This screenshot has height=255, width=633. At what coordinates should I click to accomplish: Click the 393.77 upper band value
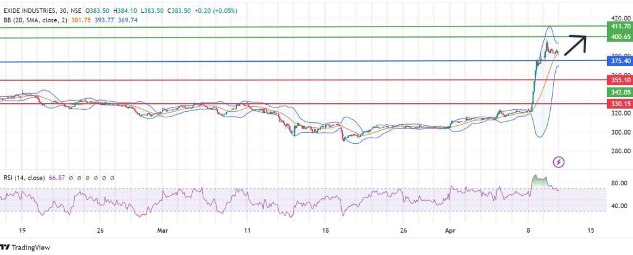[104, 19]
